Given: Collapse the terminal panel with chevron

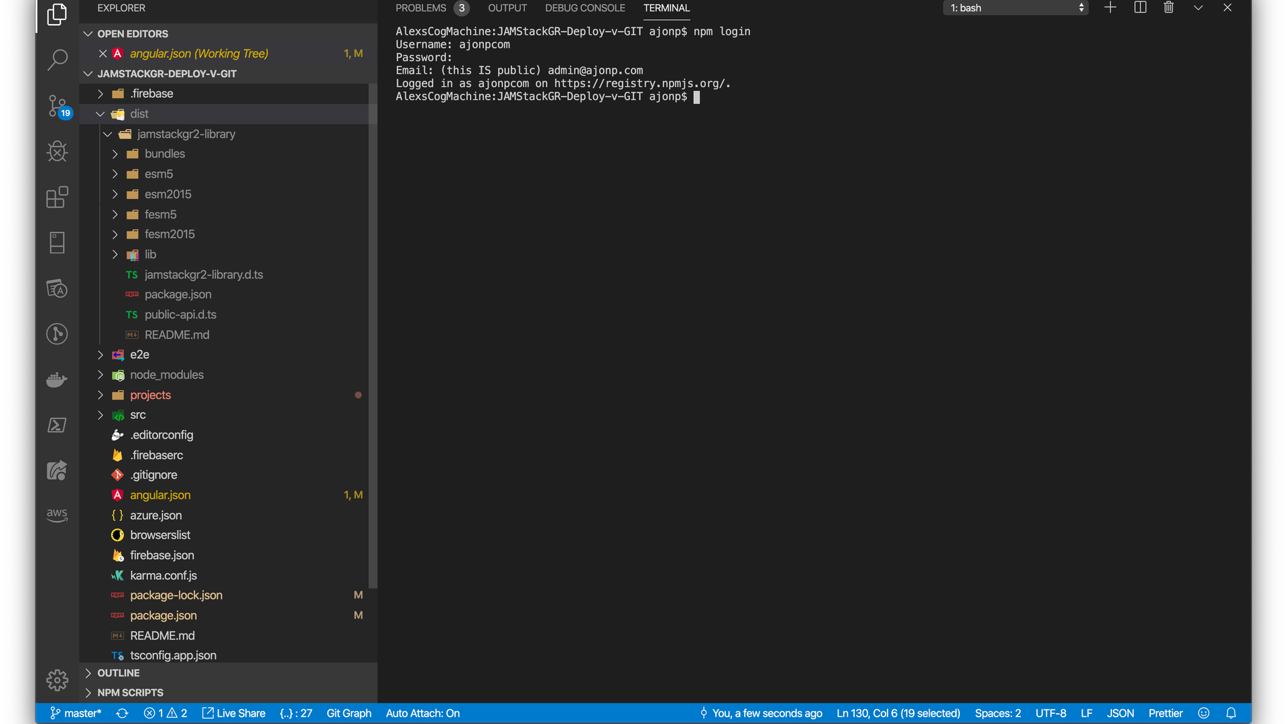Looking at the screenshot, I should pos(1198,8).
